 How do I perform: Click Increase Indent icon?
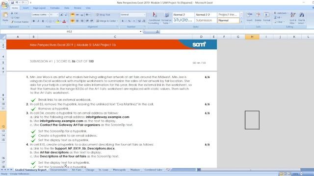92,21
